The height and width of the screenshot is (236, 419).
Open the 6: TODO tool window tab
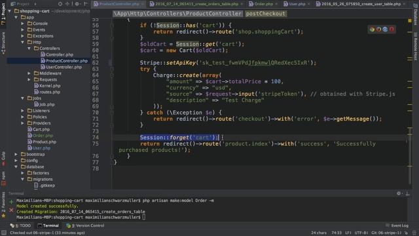(20, 226)
